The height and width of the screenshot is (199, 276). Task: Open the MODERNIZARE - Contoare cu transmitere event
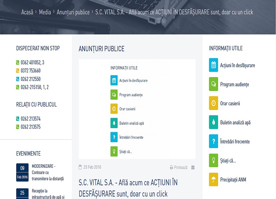click(48, 172)
